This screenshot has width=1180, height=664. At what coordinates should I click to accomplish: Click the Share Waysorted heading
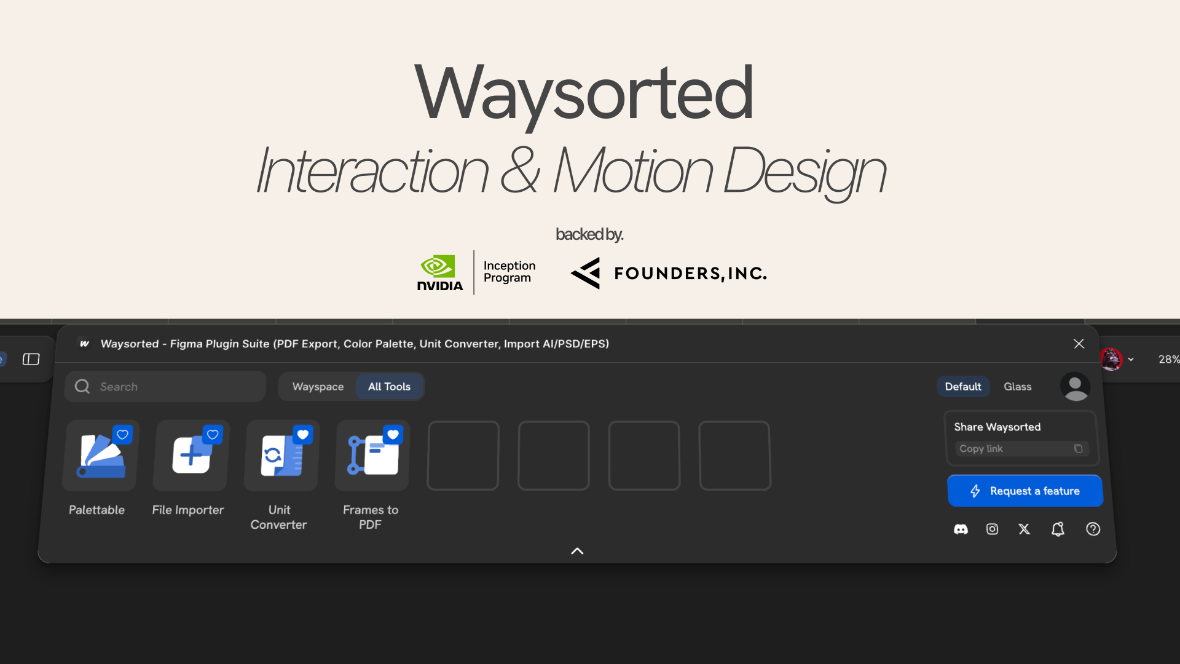tap(997, 427)
